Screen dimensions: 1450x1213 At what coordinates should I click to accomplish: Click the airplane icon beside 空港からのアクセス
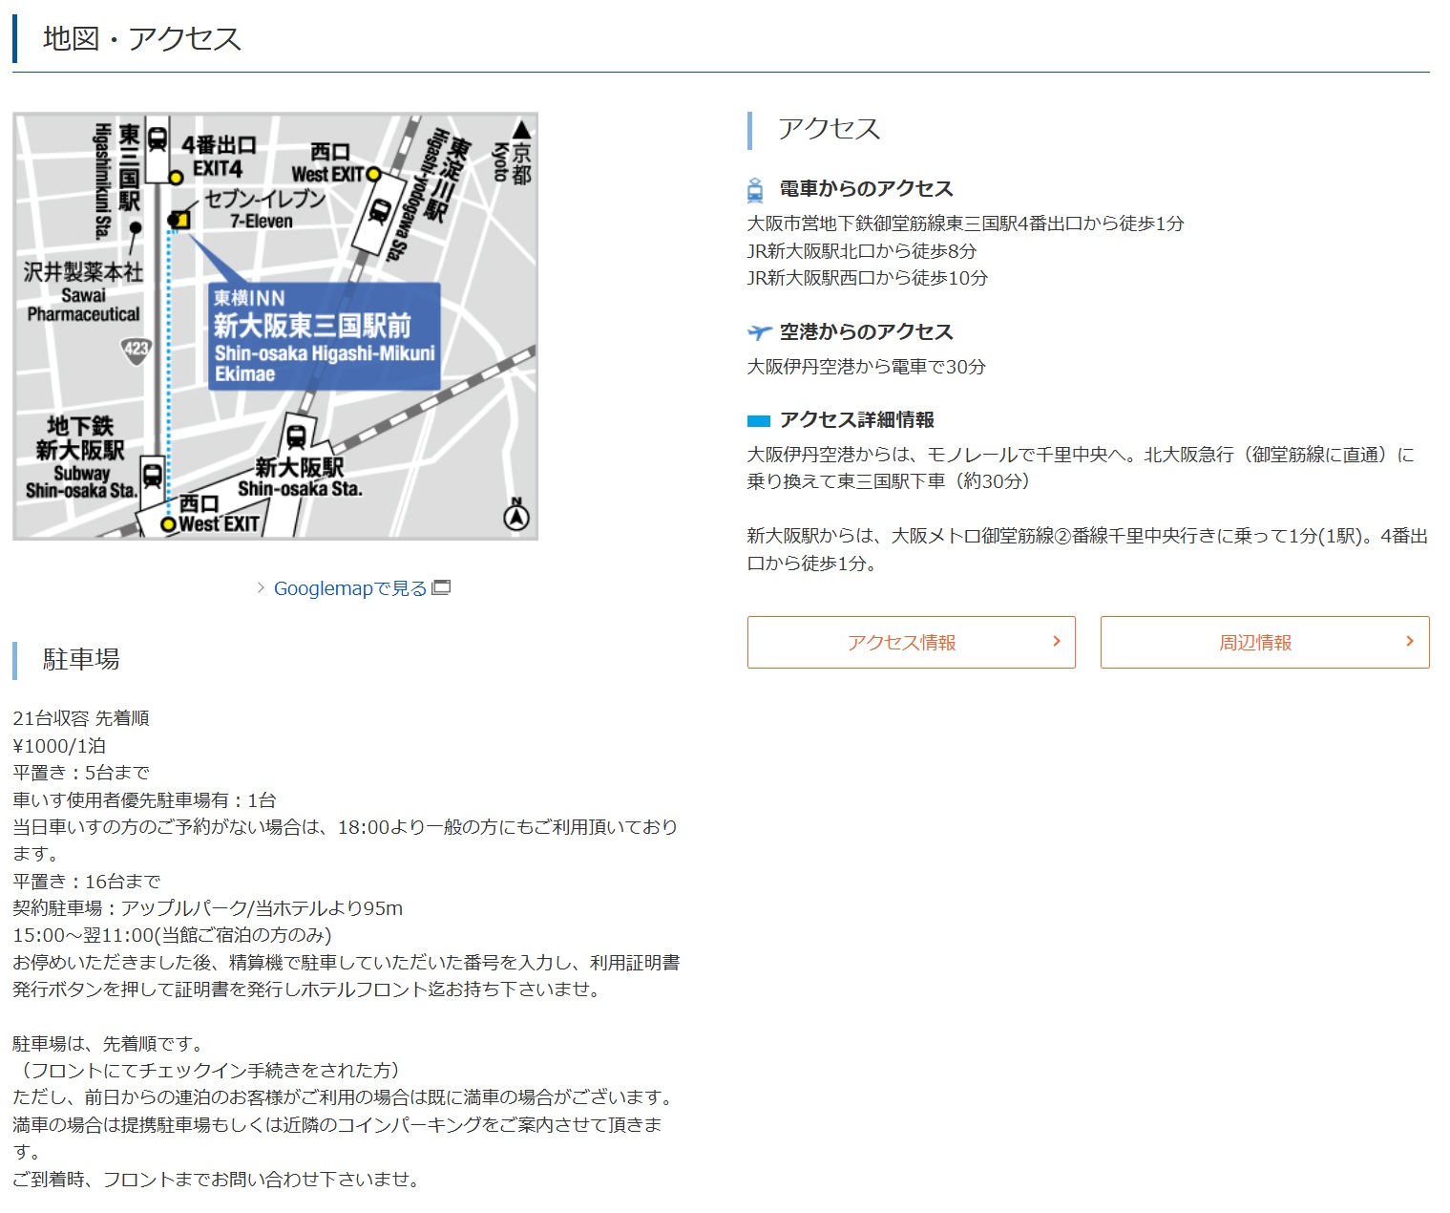point(760,332)
